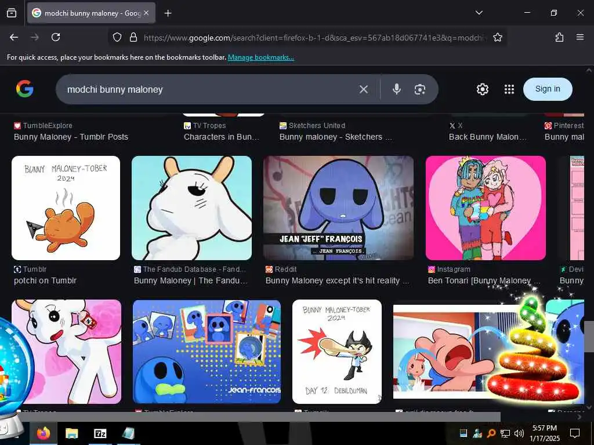Go to Google home via the G logo
Viewport: 594px width, 445px height.
[x=25, y=89]
